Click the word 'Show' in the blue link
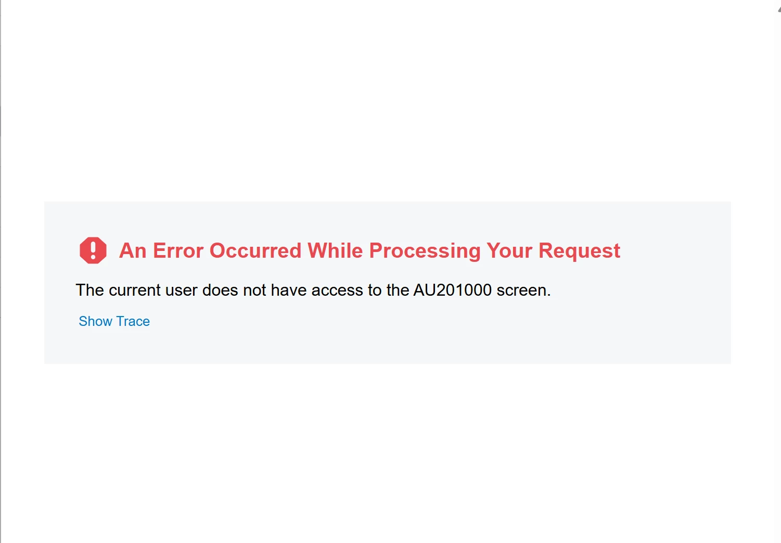The image size is (781, 543). [x=95, y=321]
